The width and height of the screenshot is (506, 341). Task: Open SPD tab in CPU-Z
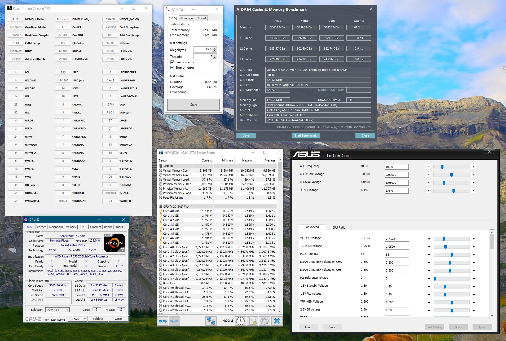click(83, 227)
